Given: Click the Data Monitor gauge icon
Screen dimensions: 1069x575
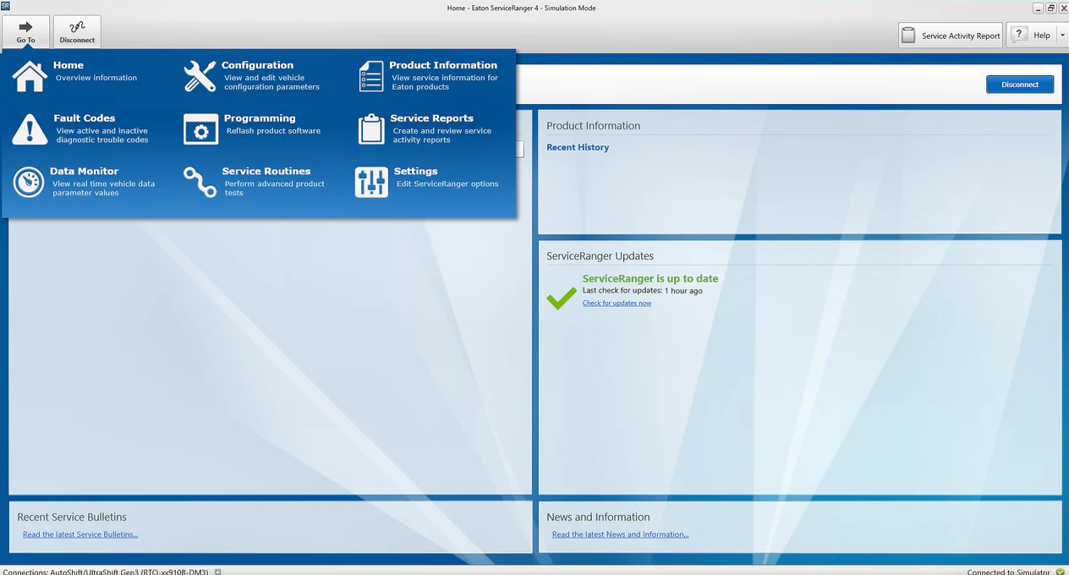Looking at the screenshot, I should tap(30, 182).
